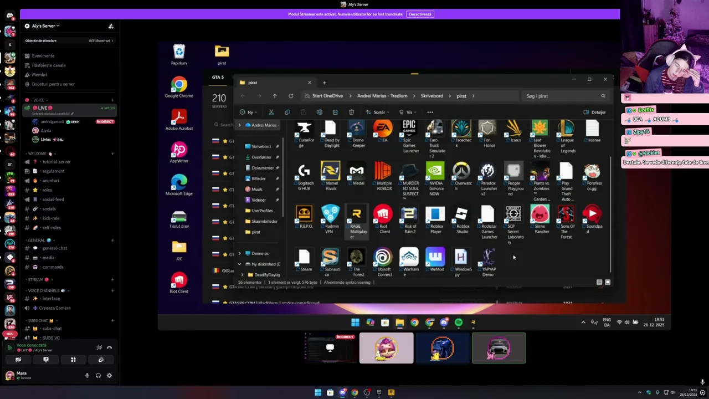709x399 pixels.
Task: Open the WeMod shortcut
Action: coord(435,259)
